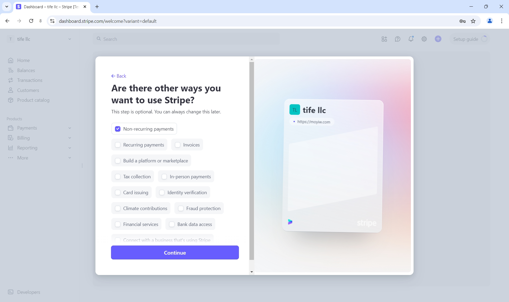Image resolution: width=509 pixels, height=302 pixels.
Task: Expand the Billing sidebar chevron
Action: (69, 138)
